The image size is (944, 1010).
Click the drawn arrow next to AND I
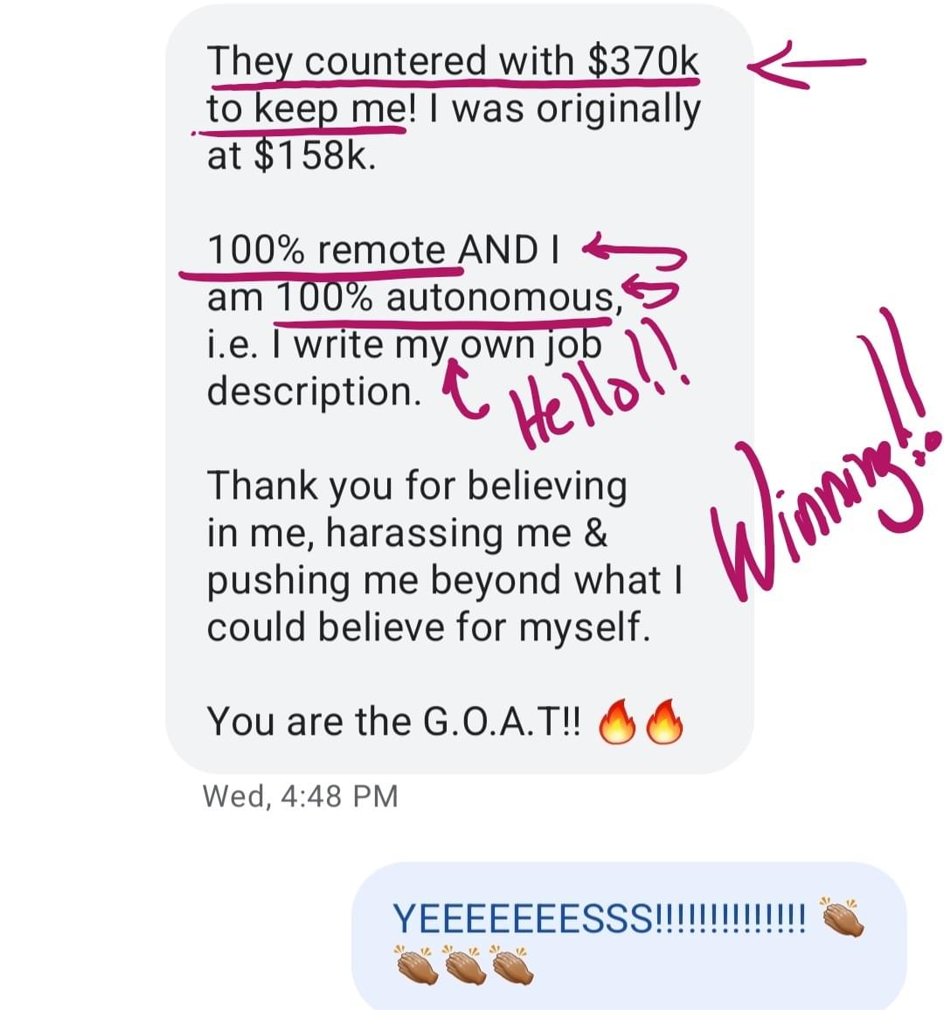pyautogui.click(x=635, y=254)
